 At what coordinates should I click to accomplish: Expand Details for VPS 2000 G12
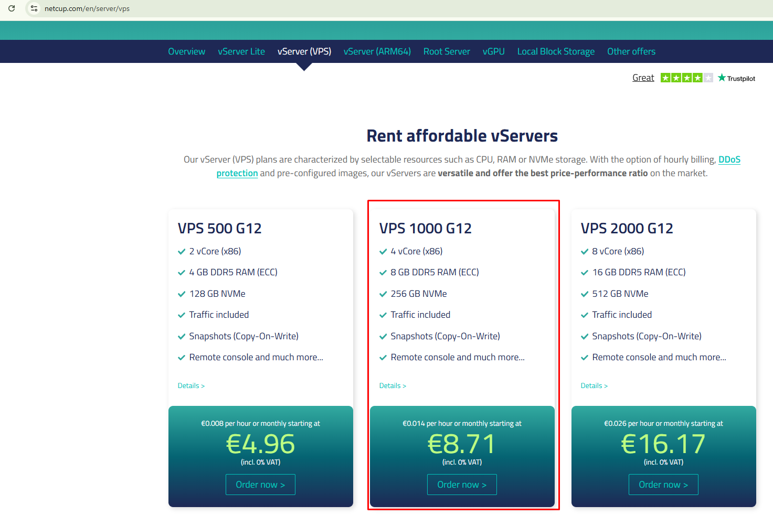(594, 385)
